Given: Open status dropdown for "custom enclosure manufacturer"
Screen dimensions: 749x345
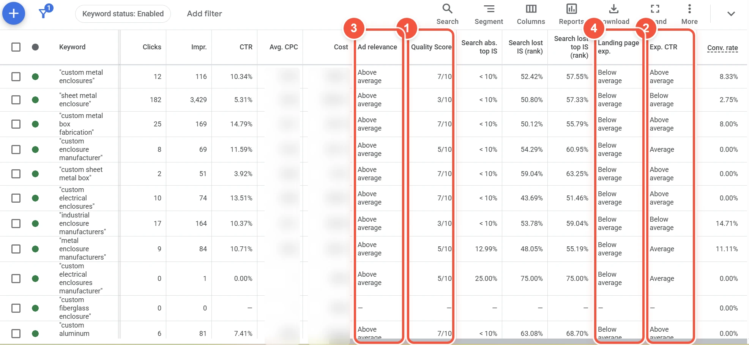Looking at the screenshot, I should [x=35, y=150].
